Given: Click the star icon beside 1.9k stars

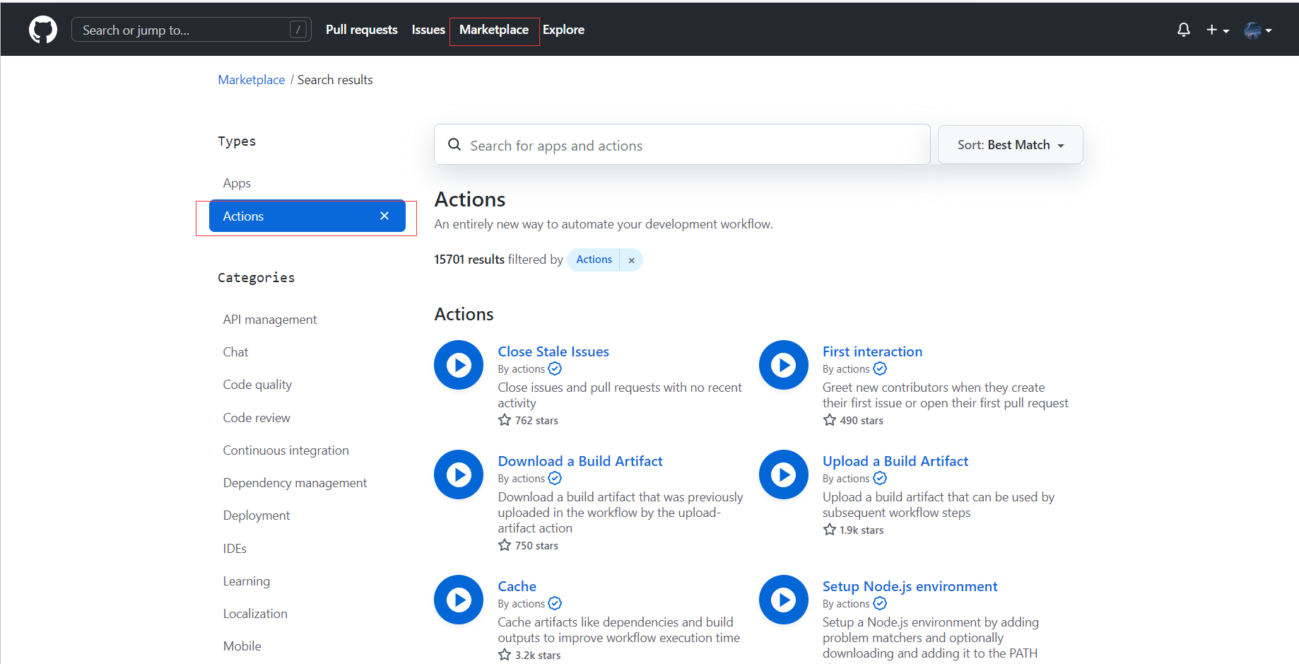Looking at the screenshot, I should (830, 530).
